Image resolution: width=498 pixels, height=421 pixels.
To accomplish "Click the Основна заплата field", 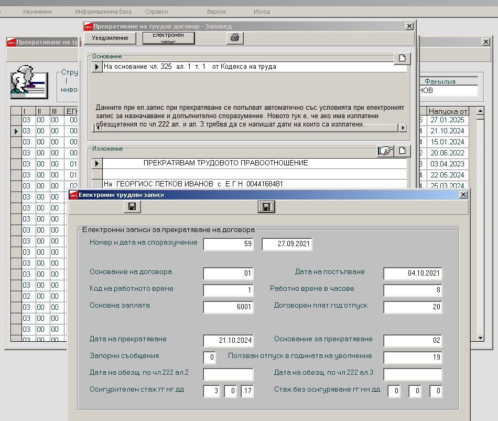I will 229,307.
